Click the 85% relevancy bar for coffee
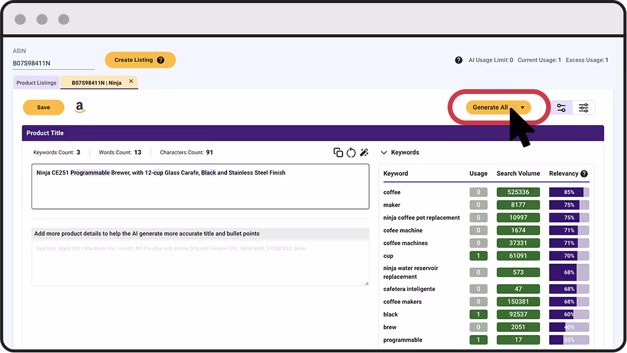The image size is (627, 353). coord(569,192)
